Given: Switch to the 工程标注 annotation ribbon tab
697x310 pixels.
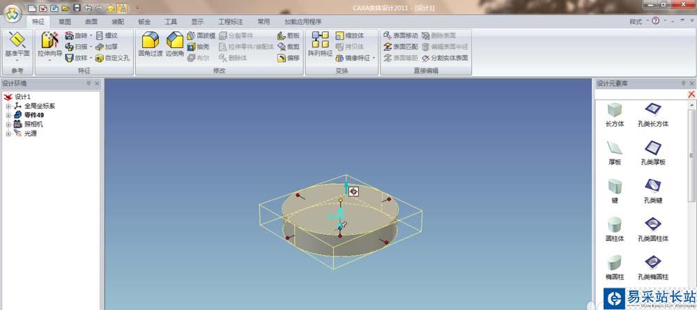Looking at the screenshot, I should (230, 22).
